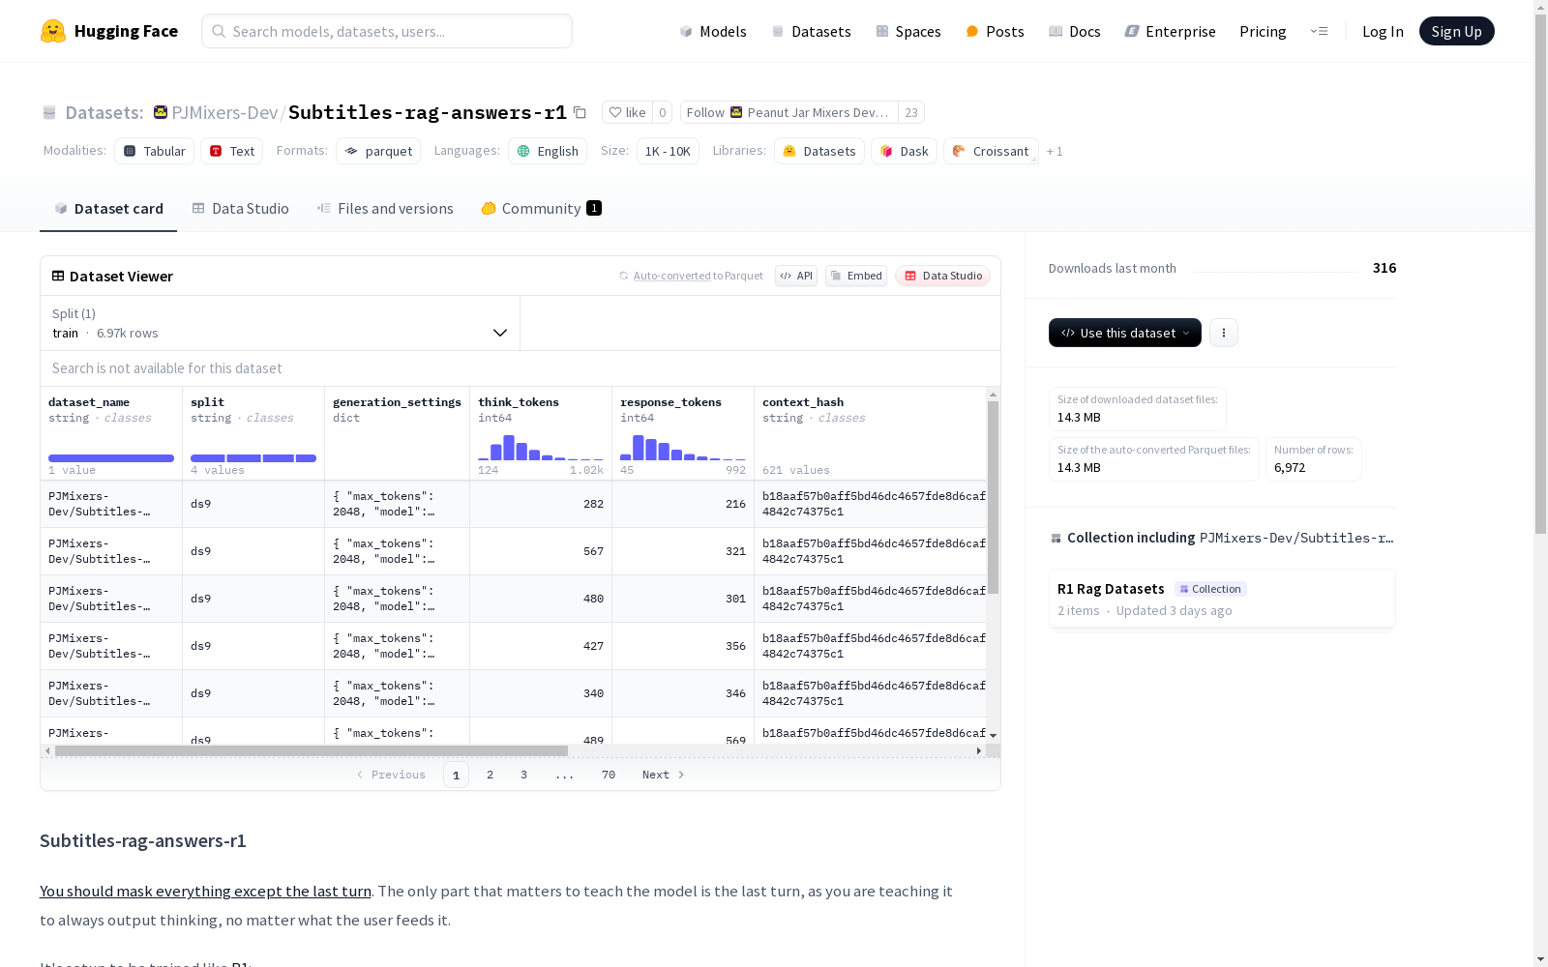Viewport: 1548px width, 967px height.
Task: Open the Docs navigation link
Action: [1075, 31]
